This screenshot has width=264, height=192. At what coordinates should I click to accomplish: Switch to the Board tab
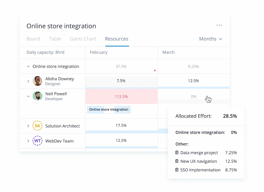[33, 39]
